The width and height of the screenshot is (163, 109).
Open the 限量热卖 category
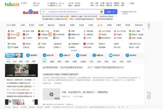[x=98, y=55]
